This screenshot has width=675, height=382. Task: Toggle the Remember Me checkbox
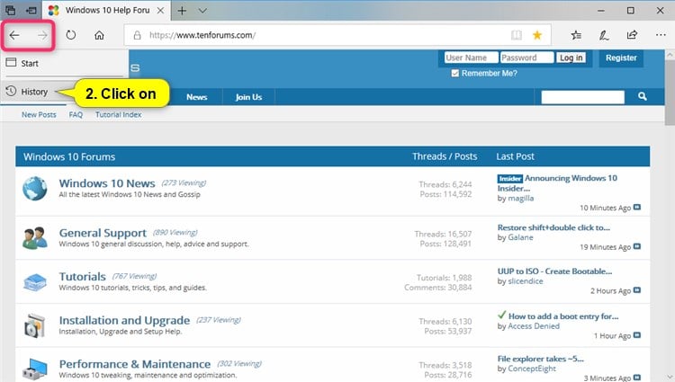click(455, 73)
